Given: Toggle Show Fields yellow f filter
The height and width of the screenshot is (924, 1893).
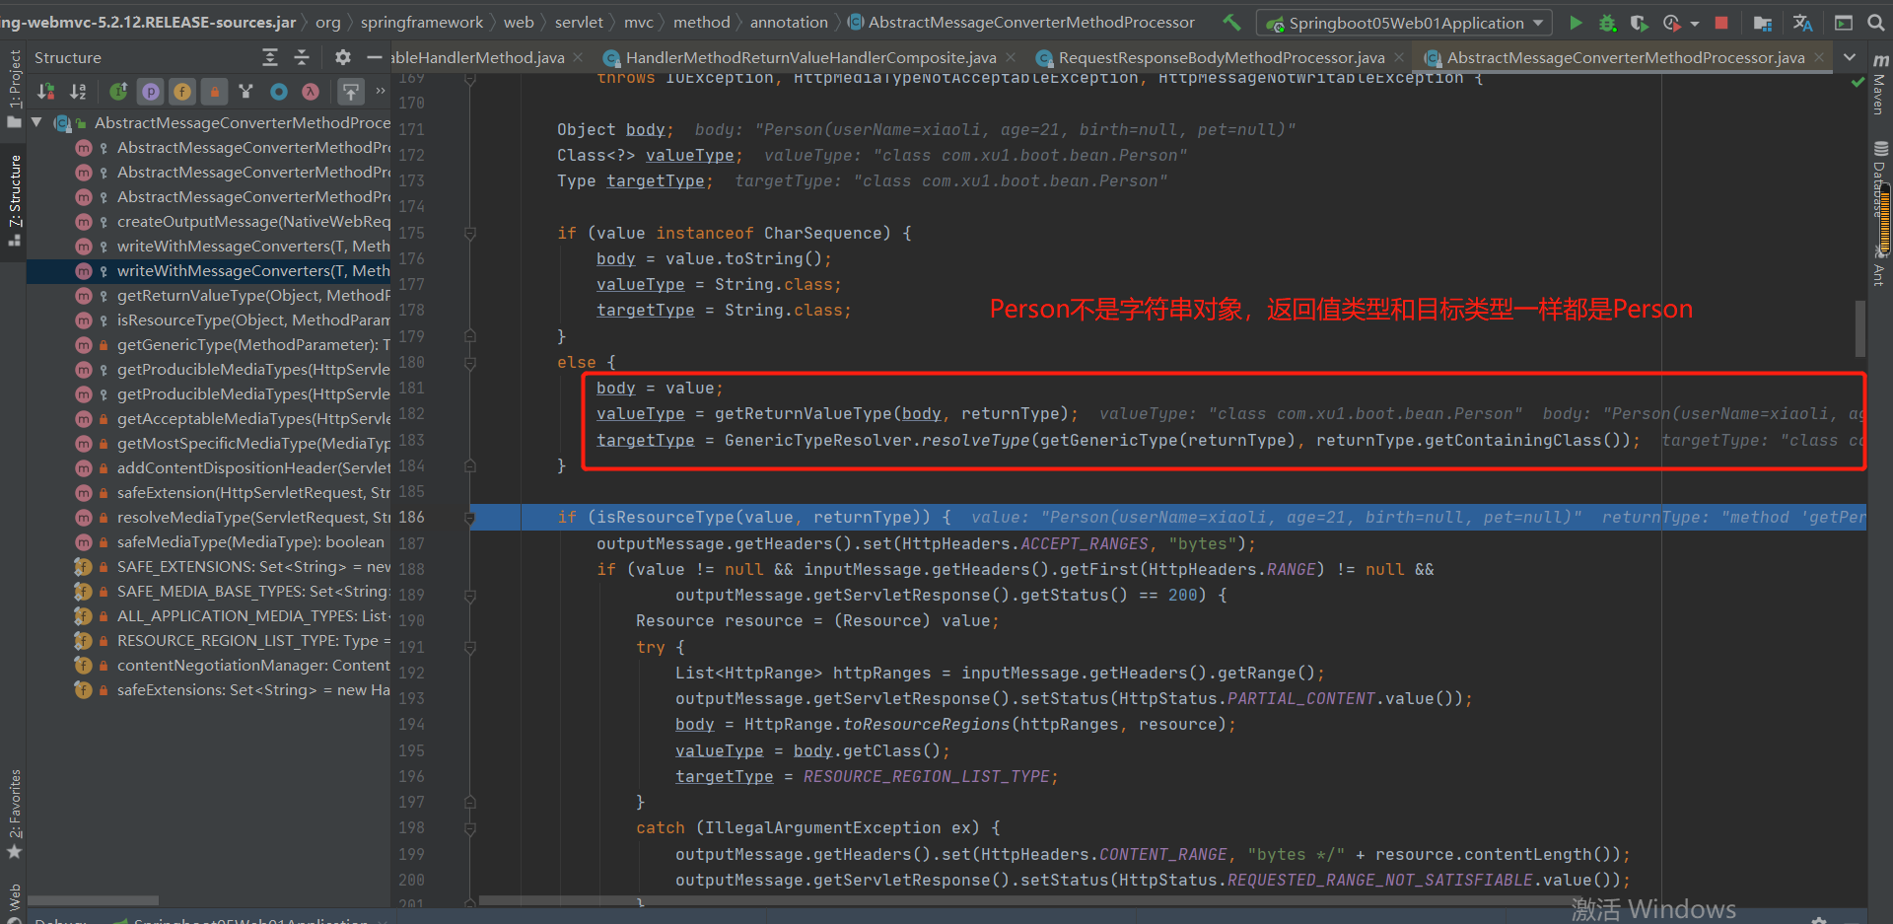Looking at the screenshot, I should pyautogui.click(x=182, y=92).
